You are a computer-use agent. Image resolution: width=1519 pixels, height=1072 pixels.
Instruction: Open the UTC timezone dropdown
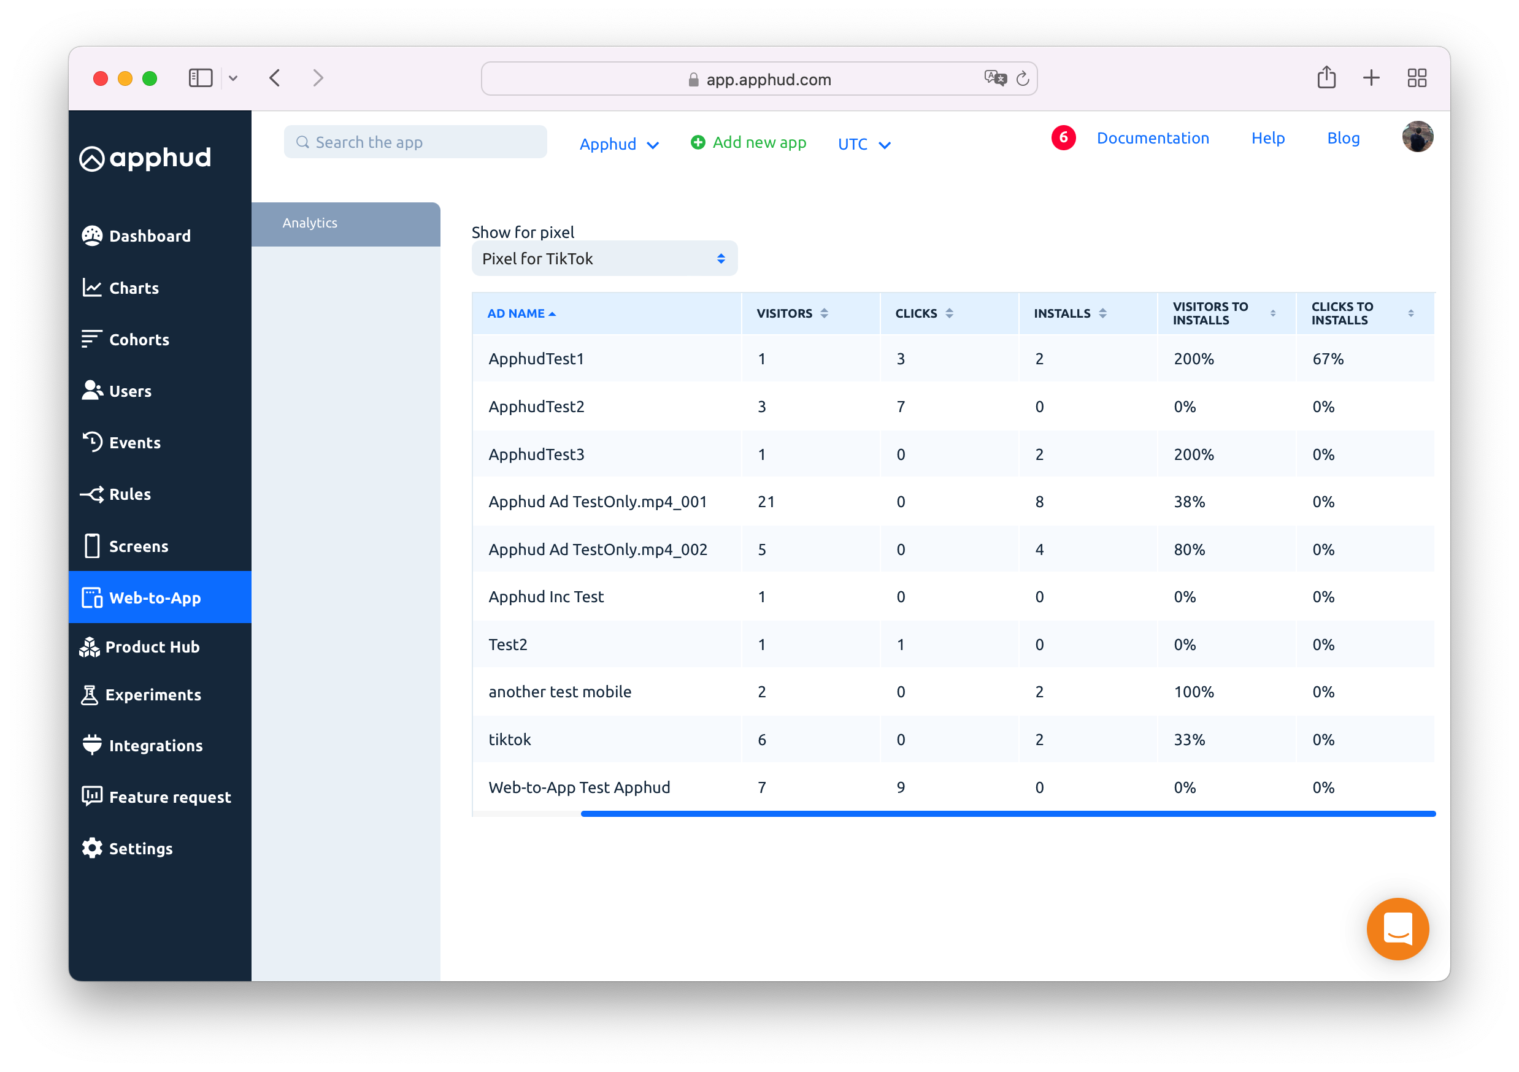pos(863,144)
